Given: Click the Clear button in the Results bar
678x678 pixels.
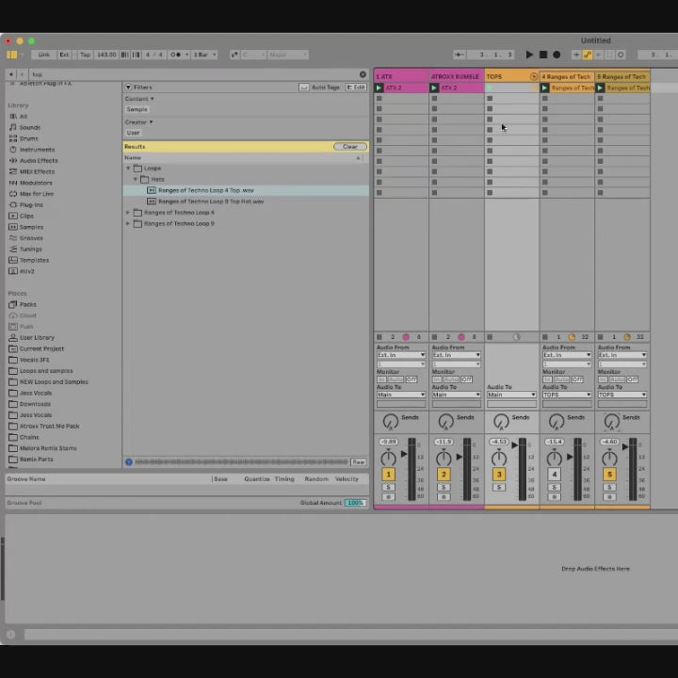Looking at the screenshot, I should coord(349,147).
